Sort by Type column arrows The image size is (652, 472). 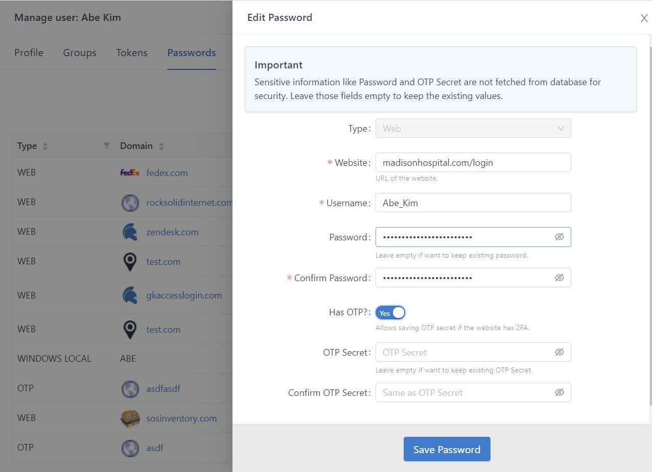pos(45,146)
